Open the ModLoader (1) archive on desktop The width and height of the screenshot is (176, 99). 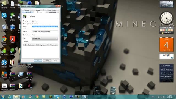(12, 76)
